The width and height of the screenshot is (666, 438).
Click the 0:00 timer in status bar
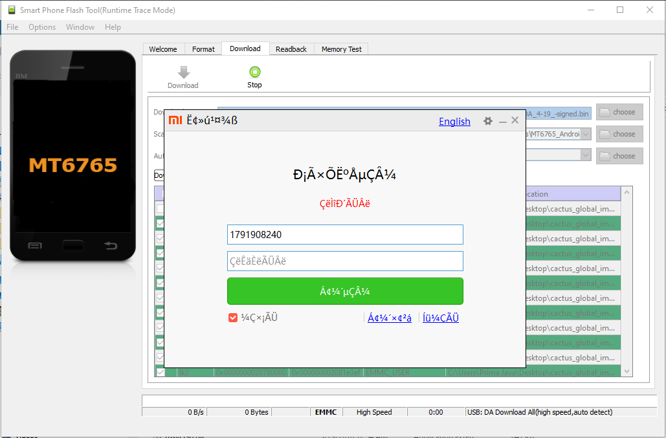tap(436, 412)
